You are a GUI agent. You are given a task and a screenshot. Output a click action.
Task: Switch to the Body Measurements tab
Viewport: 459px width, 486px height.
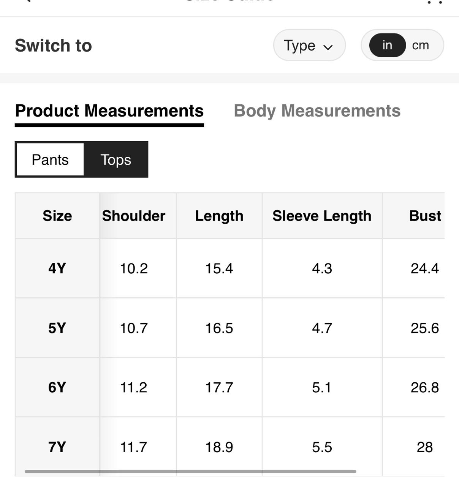tap(317, 111)
